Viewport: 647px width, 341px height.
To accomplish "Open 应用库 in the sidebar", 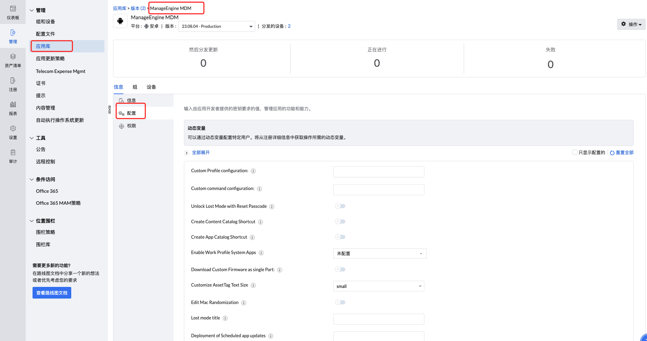I will [x=67, y=46].
